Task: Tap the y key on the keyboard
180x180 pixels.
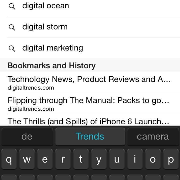Action: [99, 159]
